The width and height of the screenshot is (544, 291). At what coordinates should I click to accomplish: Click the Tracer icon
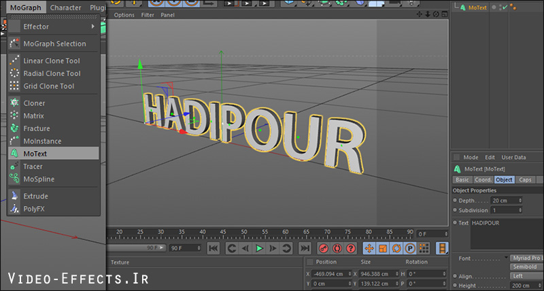(x=14, y=167)
